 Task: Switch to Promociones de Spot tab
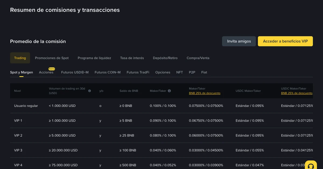coord(52,58)
